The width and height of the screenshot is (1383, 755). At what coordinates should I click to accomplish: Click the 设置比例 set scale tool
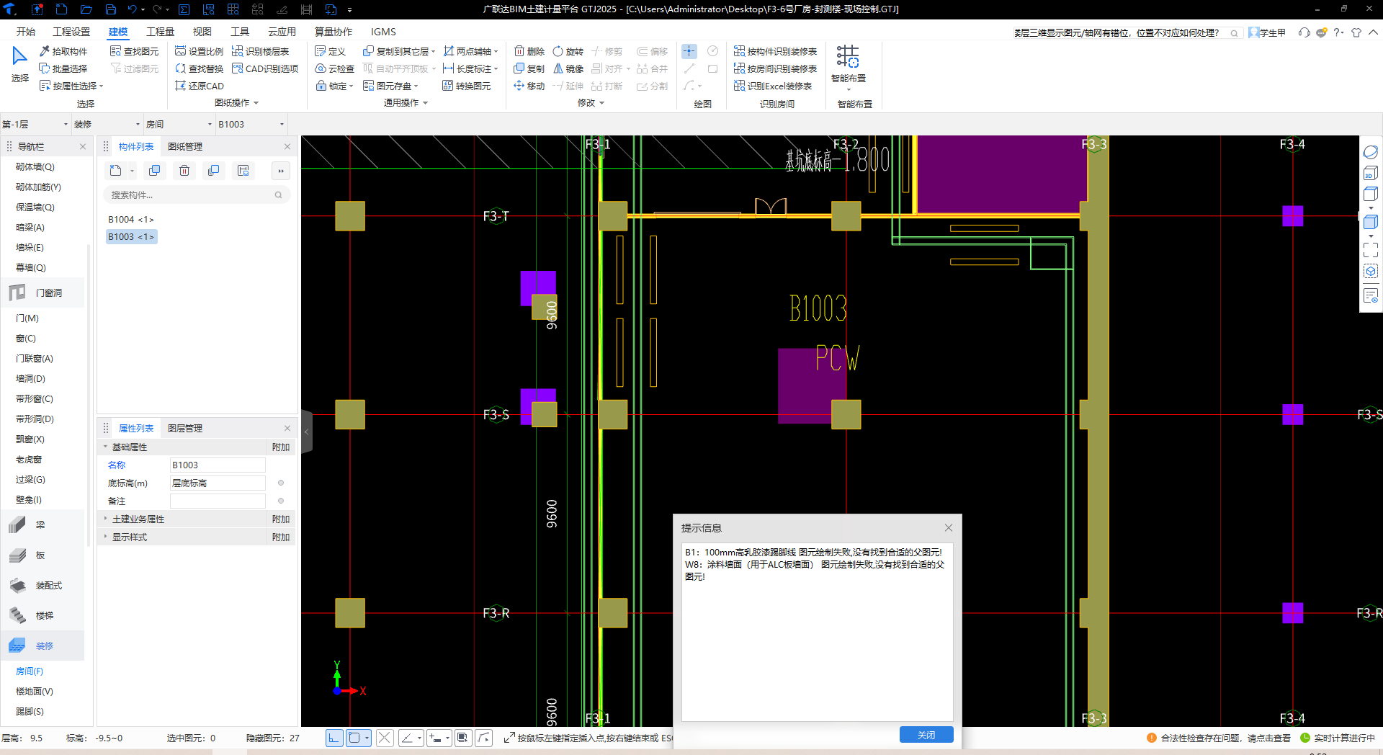[x=199, y=51]
